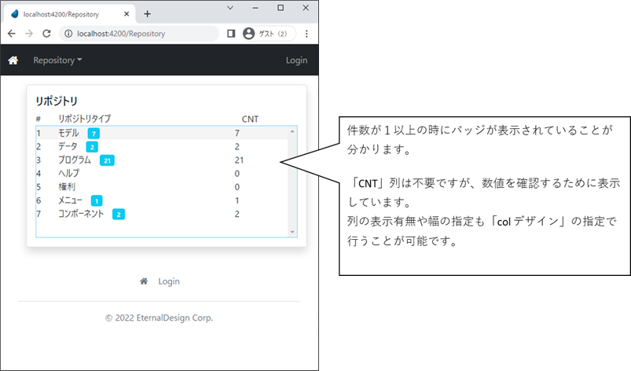Toggle the browser side panel icon
The image size is (631, 371).
[x=231, y=34]
